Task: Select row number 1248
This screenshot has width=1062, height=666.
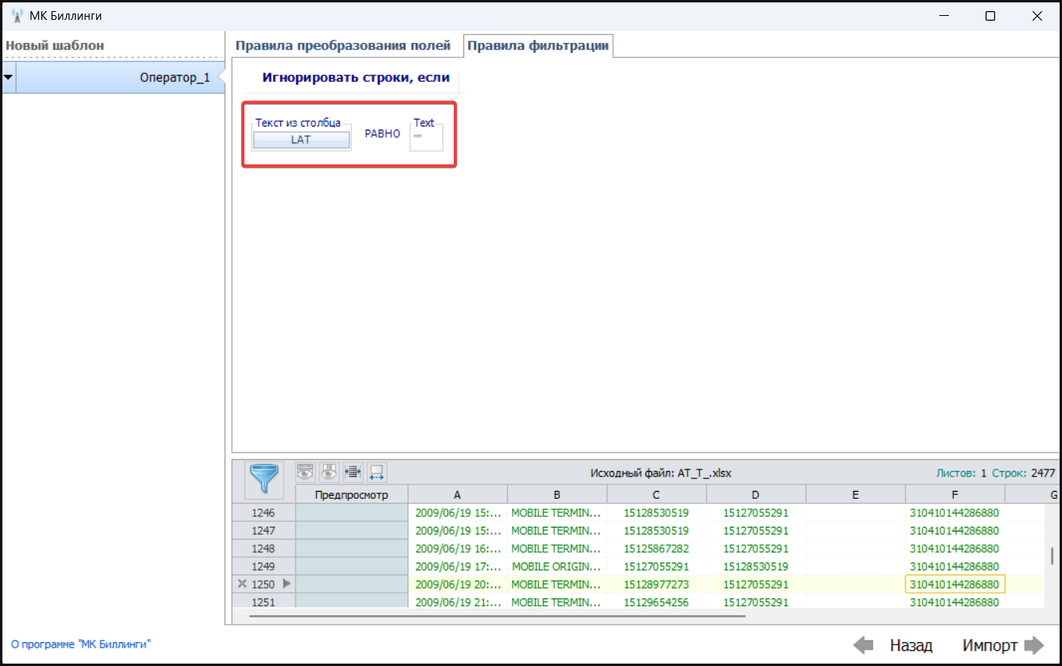Action: pyautogui.click(x=264, y=549)
